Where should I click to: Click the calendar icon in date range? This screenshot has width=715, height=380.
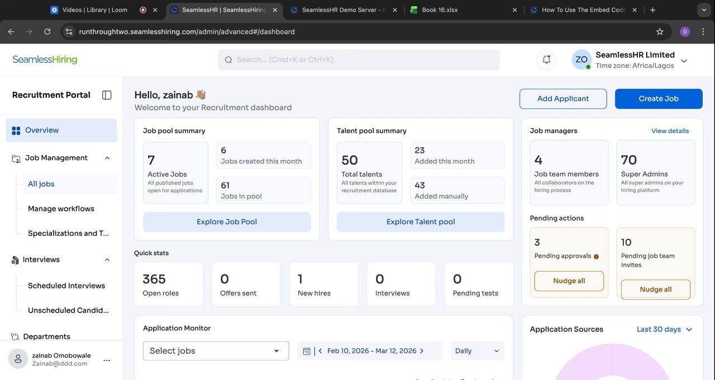coord(307,351)
